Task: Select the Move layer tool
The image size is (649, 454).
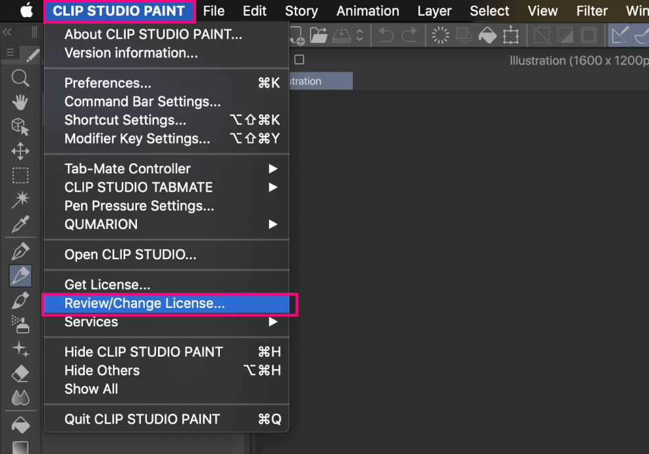Action: click(x=20, y=151)
